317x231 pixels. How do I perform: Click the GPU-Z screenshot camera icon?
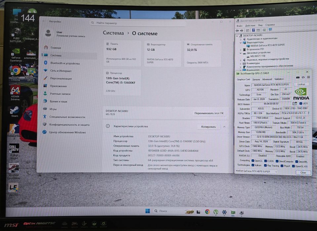297,77
